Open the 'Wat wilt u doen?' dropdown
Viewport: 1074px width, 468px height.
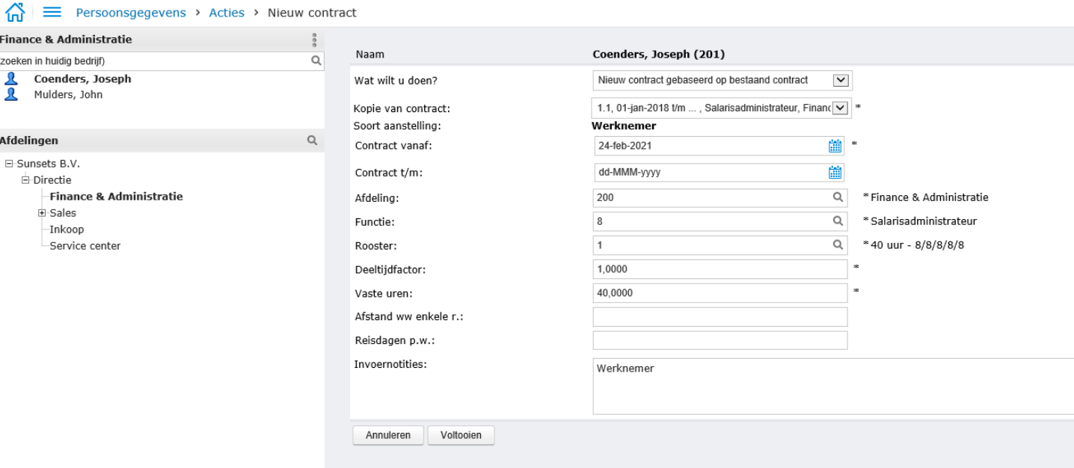(x=839, y=80)
